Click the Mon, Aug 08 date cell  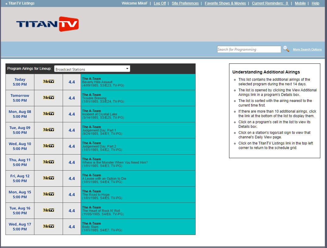coord(20,114)
